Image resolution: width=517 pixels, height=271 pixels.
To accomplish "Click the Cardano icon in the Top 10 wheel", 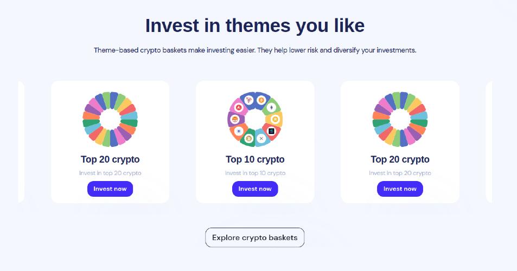I will (x=238, y=131).
